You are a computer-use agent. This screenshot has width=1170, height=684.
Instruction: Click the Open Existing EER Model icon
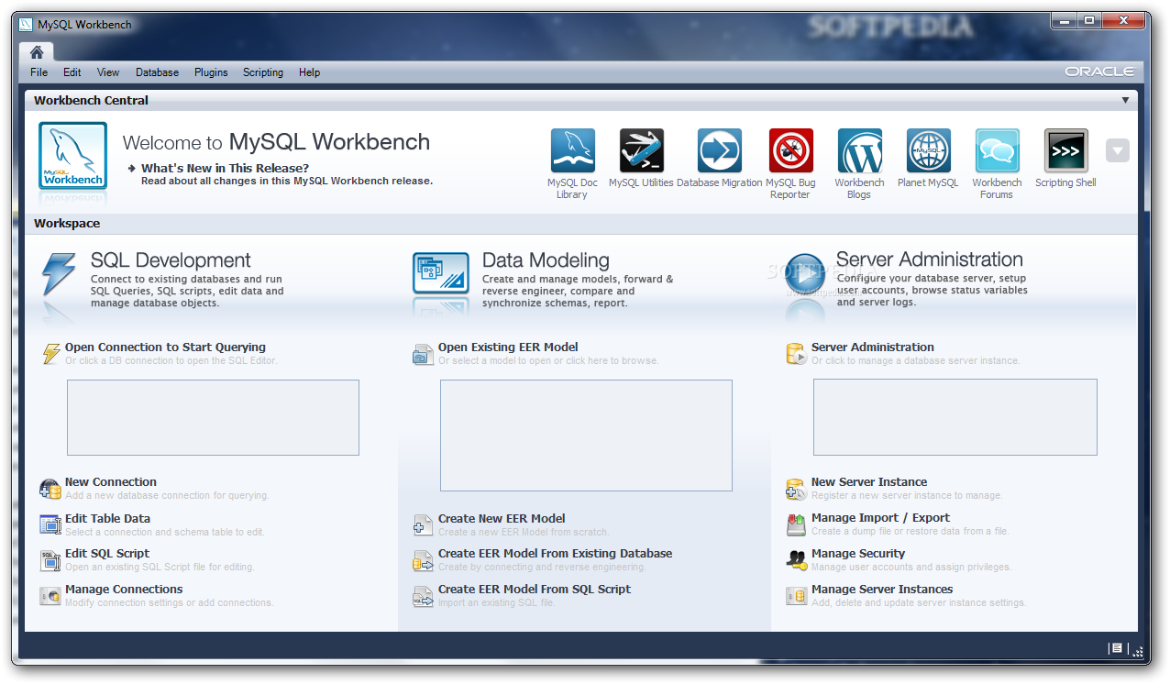pos(423,354)
